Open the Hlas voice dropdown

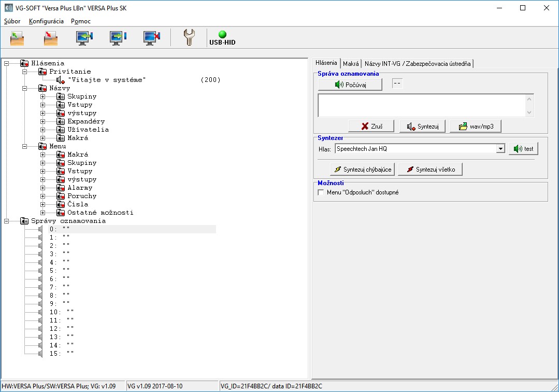(x=500, y=149)
